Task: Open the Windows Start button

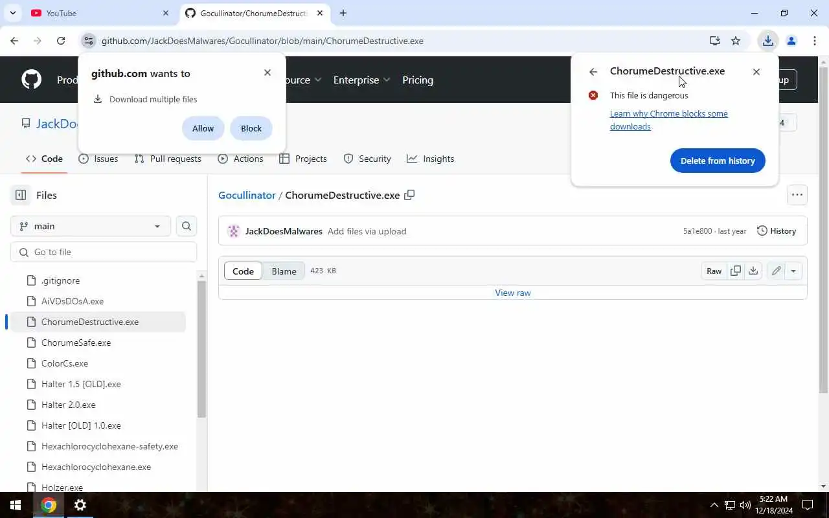Action: click(x=16, y=505)
